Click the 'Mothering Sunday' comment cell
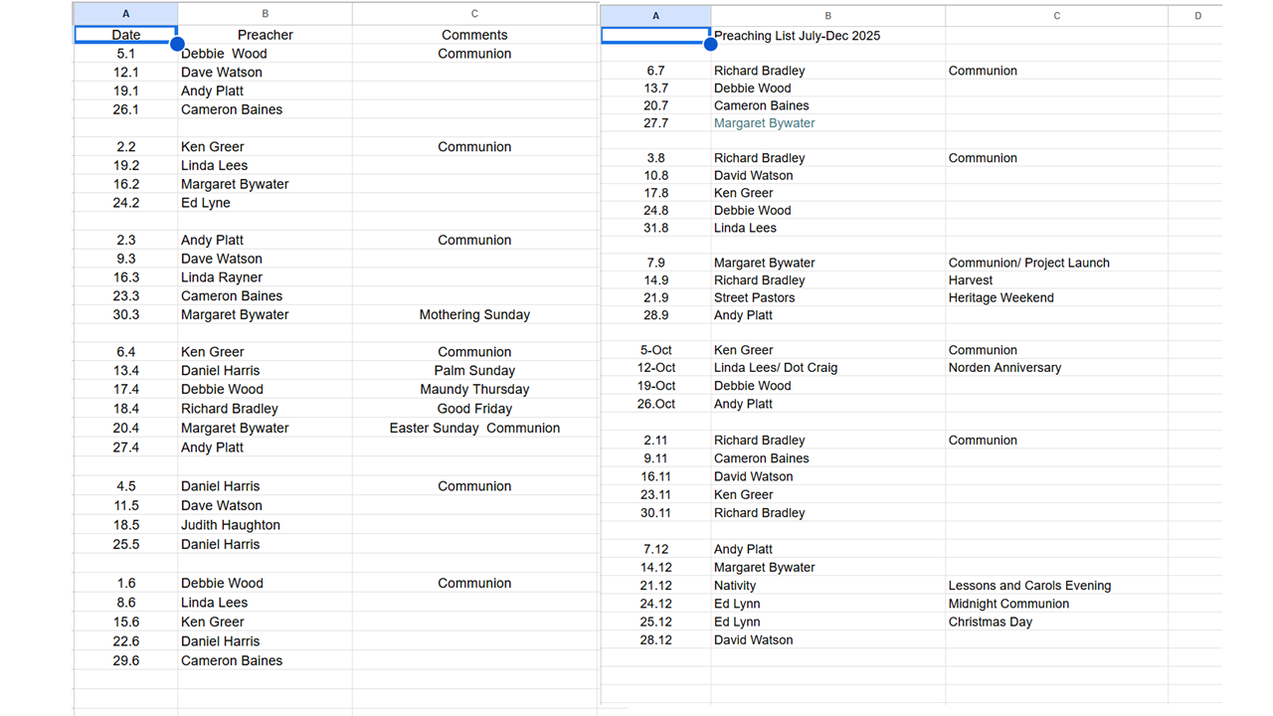Screen dimensions: 1273x716 [x=474, y=314]
